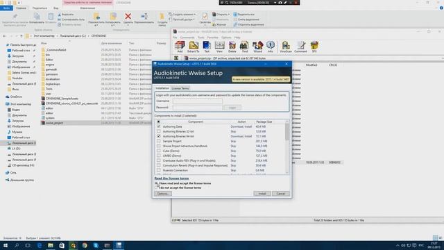Open the View tab in Explorer ribbon
The width and height of the screenshot is (444, 250).
[55, 8]
